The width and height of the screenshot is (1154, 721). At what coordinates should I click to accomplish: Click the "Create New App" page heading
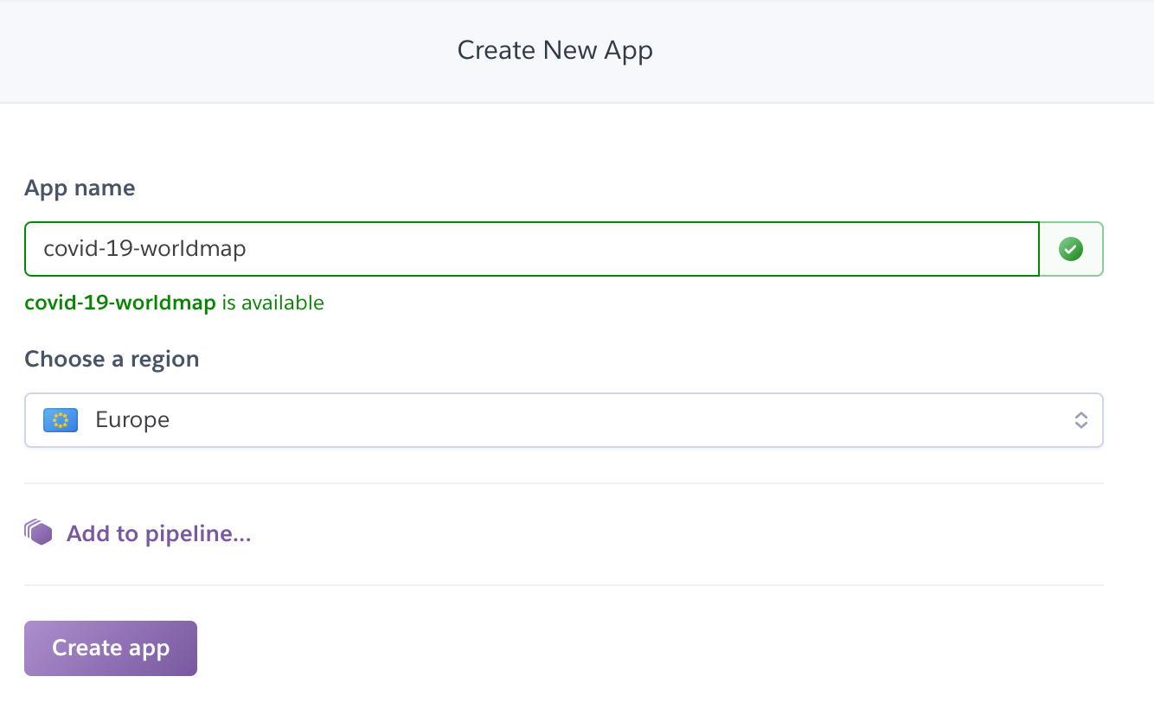point(555,50)
